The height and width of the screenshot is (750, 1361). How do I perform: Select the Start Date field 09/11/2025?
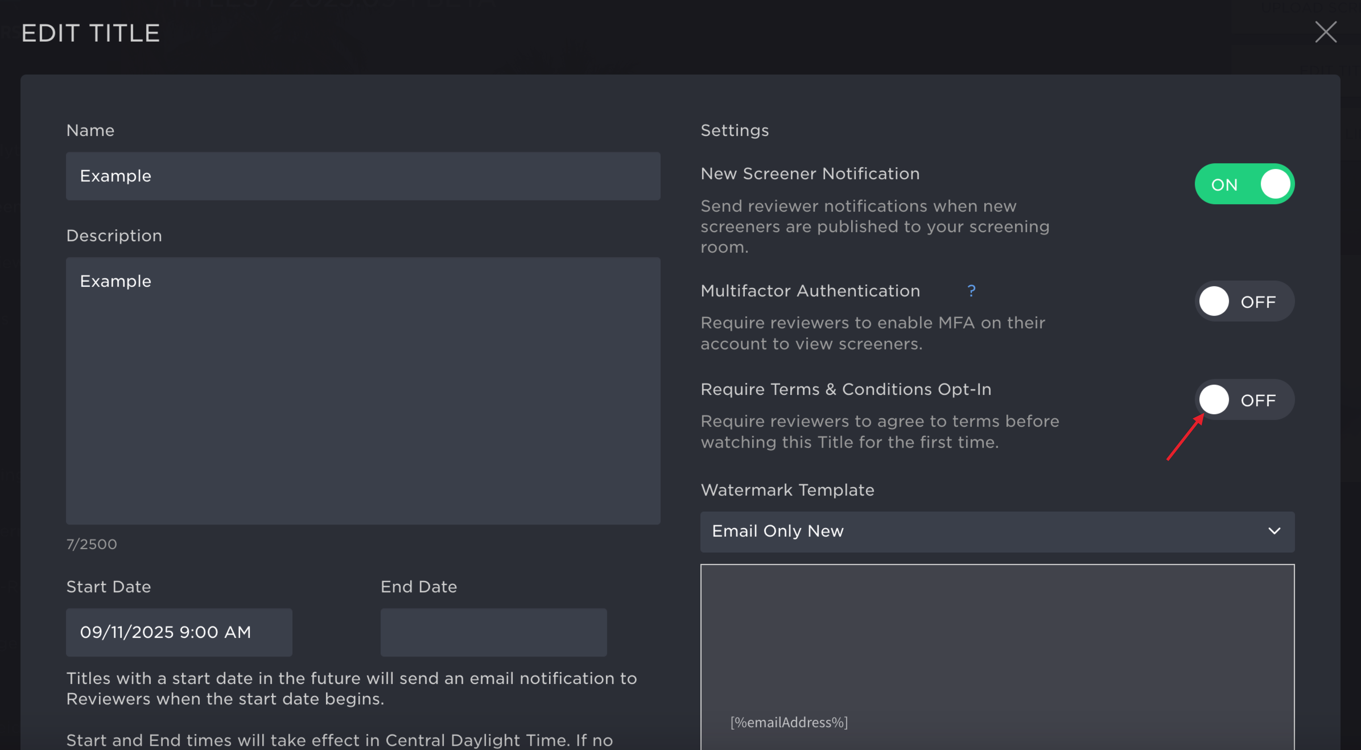pos(179,633)
